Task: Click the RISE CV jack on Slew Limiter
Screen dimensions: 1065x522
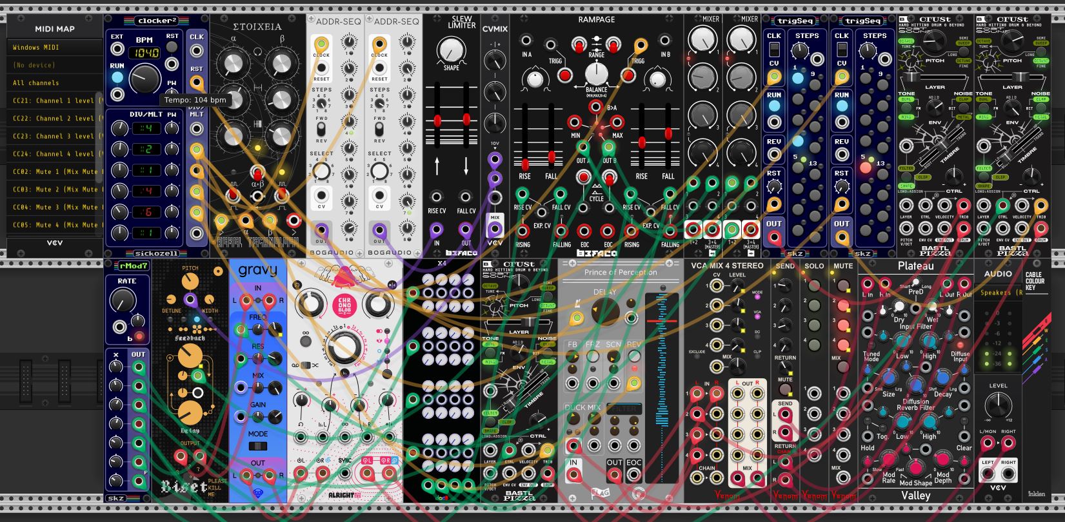Action: click(437, 197)
